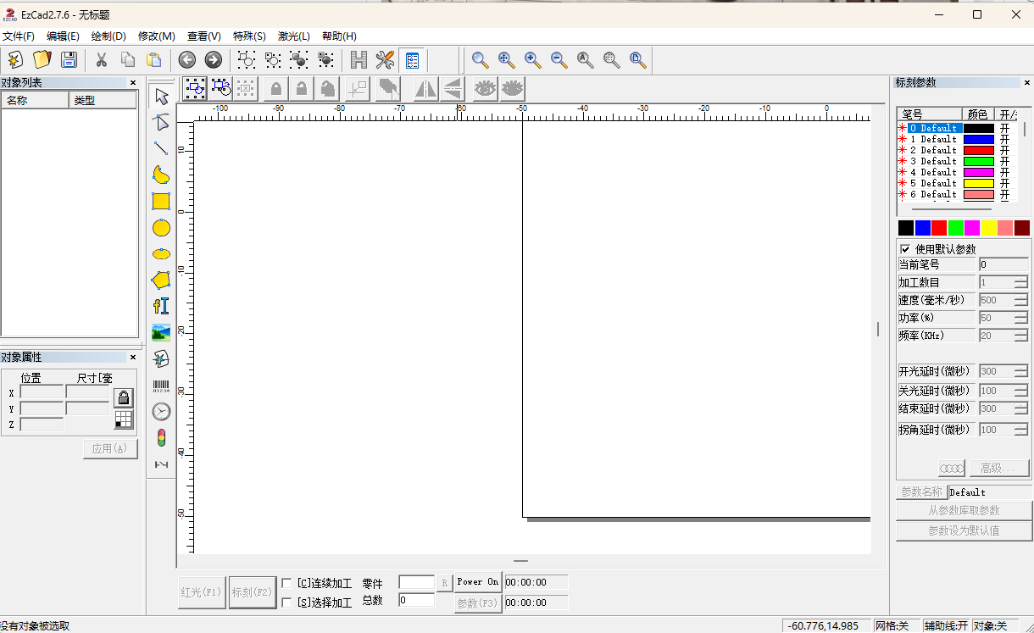Screen dimensions: 1034x633
Task: Enable the [C]连续加工 checkbox
Action: pos(286,581)
